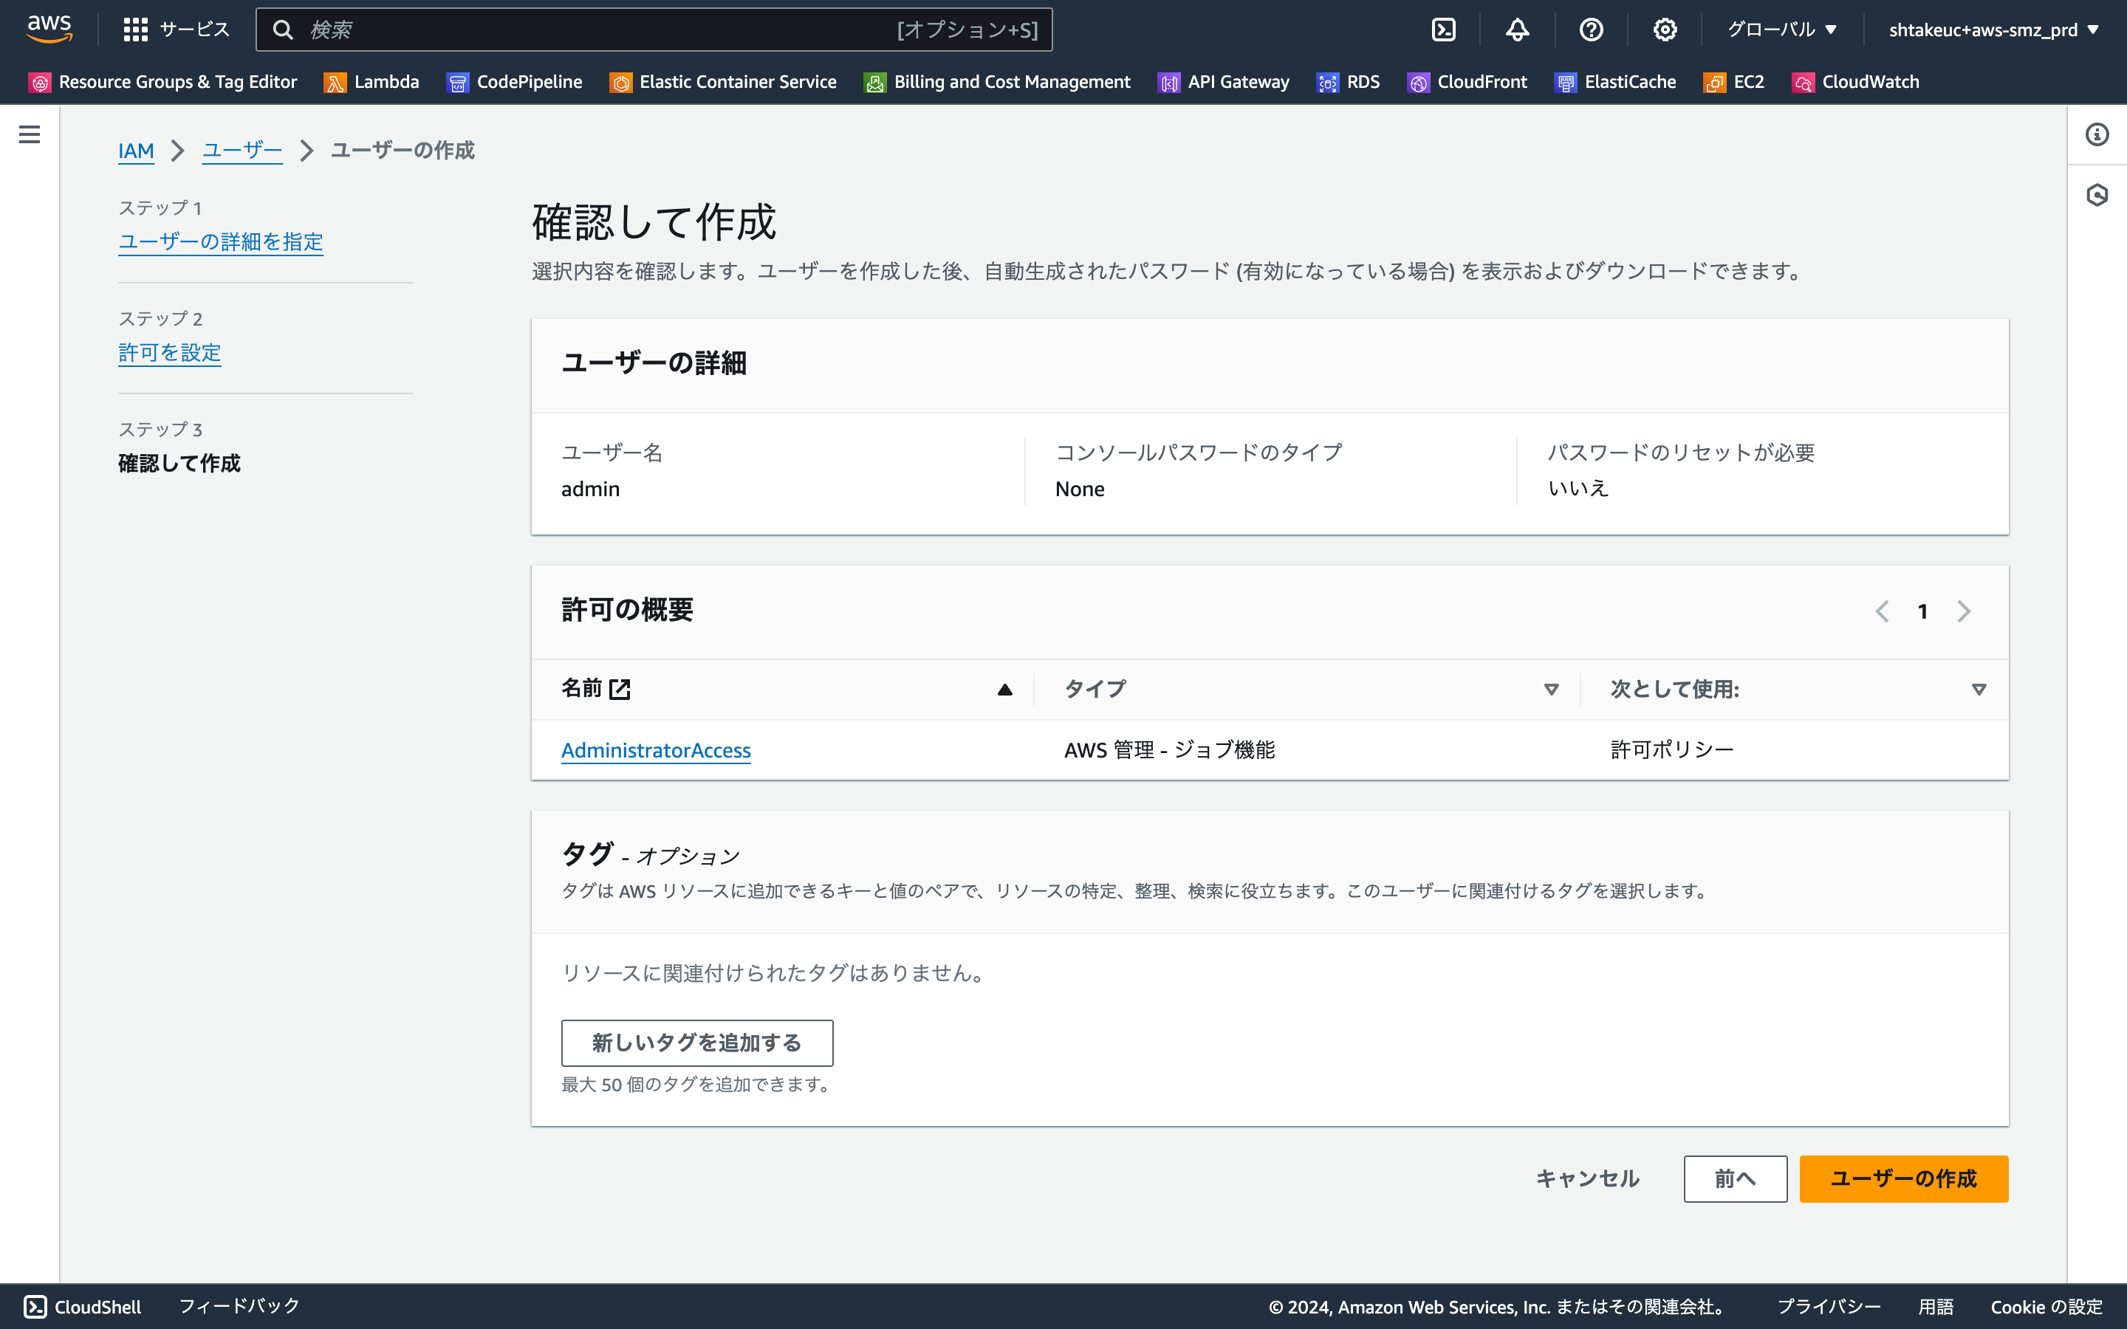Return to step 2 許可を設定
2127x1329 pixels.
click(170, 352)
